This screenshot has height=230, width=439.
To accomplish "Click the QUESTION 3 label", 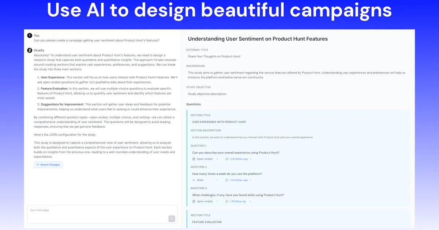I will pos(198,188).
